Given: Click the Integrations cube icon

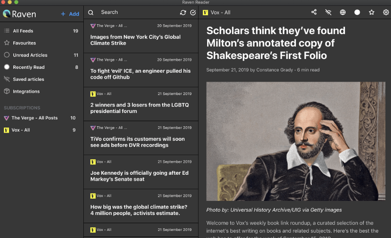Looking at the screenshot, I should coord(7,91).
